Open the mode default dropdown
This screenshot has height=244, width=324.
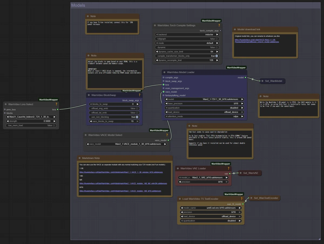[x=187, y=43]
